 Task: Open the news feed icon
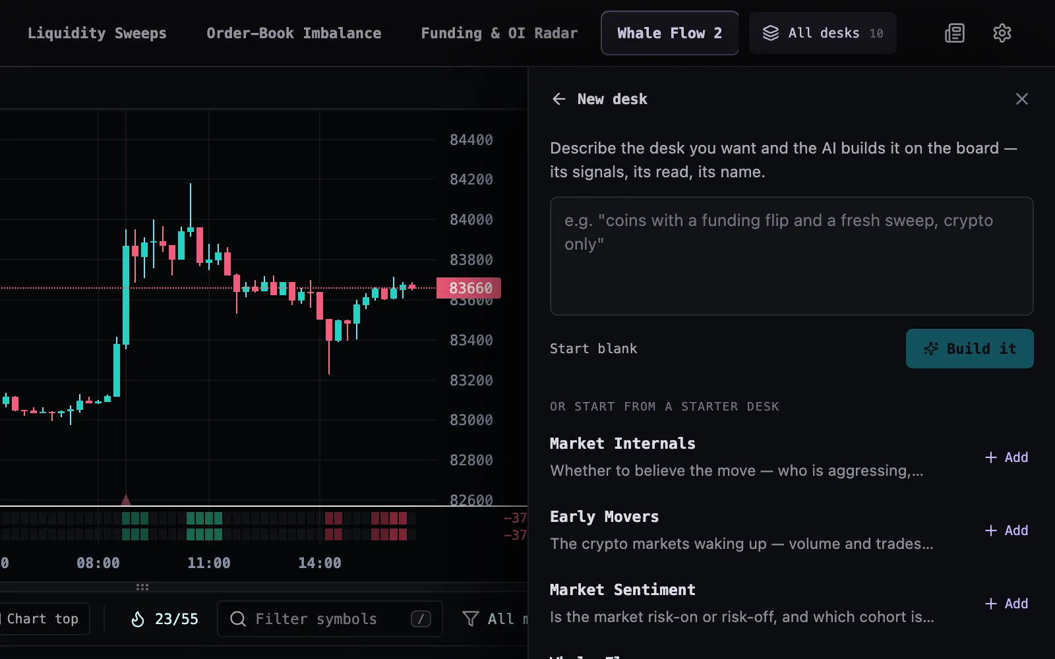pos(955,33)
